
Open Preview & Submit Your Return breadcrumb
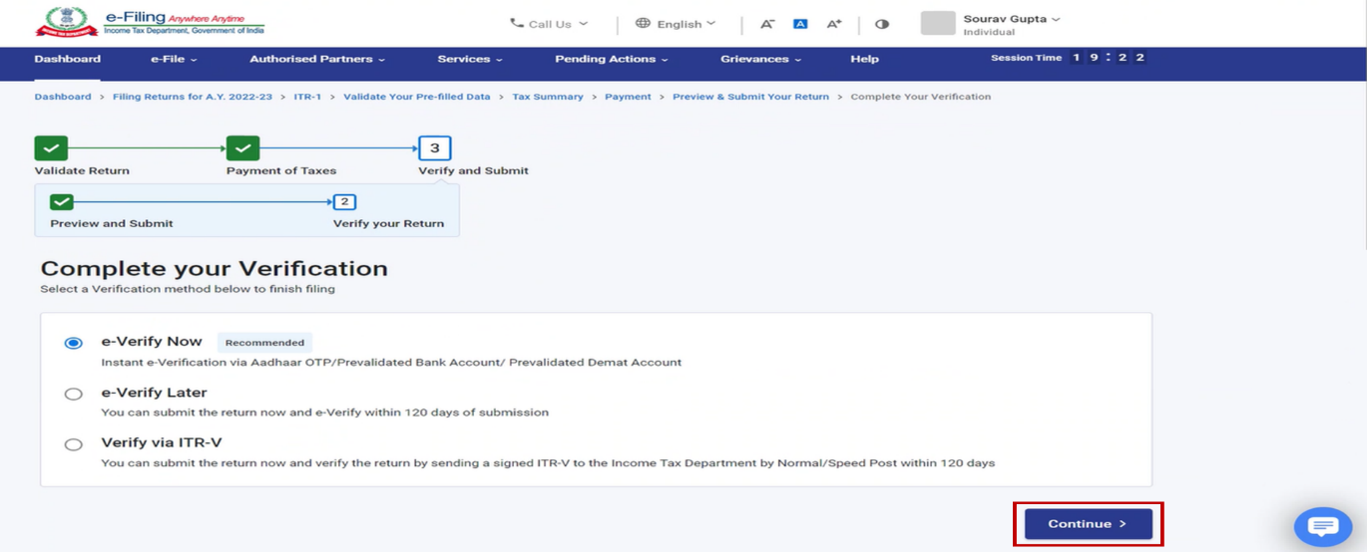coord(750,97)
